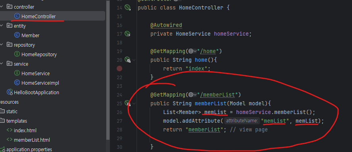This screenshot has height=152, width=352.
Task: Navigate to the "index" view reference
Action: [196, 68]
